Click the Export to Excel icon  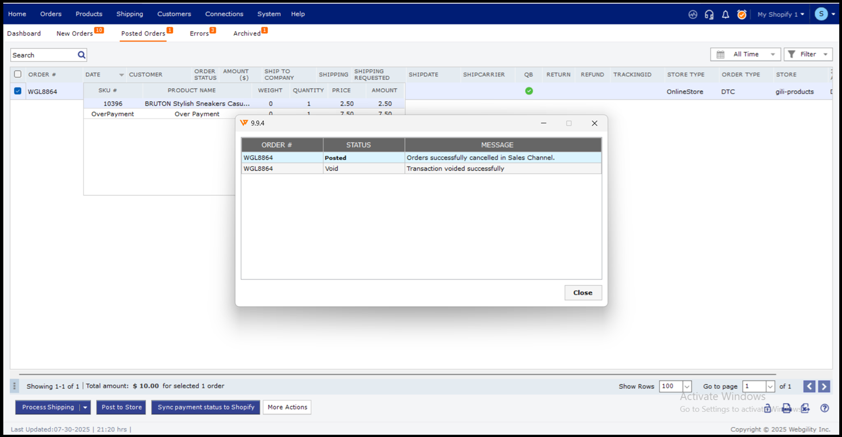[805, 408]
